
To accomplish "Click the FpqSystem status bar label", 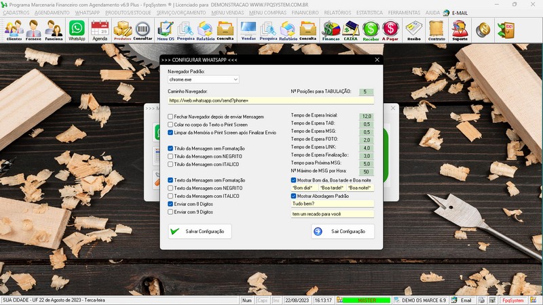I will pos(513,300).
